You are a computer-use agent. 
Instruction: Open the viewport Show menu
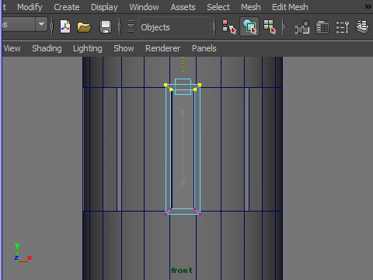(124, 48)
